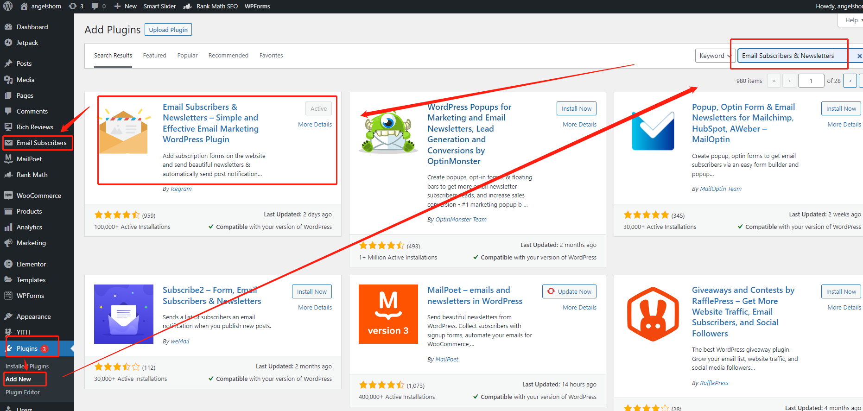Open Installed Plugins submenu item
This screenshot has height=411, width=863.
27,366
